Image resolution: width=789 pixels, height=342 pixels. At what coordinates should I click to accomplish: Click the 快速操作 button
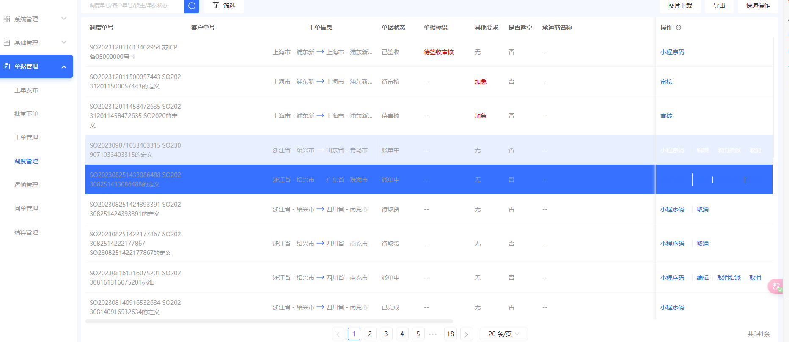click(x=758, y=6)
